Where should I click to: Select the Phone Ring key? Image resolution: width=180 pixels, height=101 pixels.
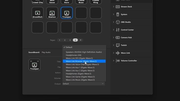point(96,2)
